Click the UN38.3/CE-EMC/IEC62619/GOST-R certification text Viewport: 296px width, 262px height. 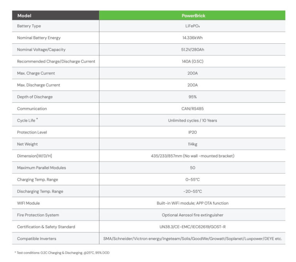pyautogui.click(x=192, y=226)
